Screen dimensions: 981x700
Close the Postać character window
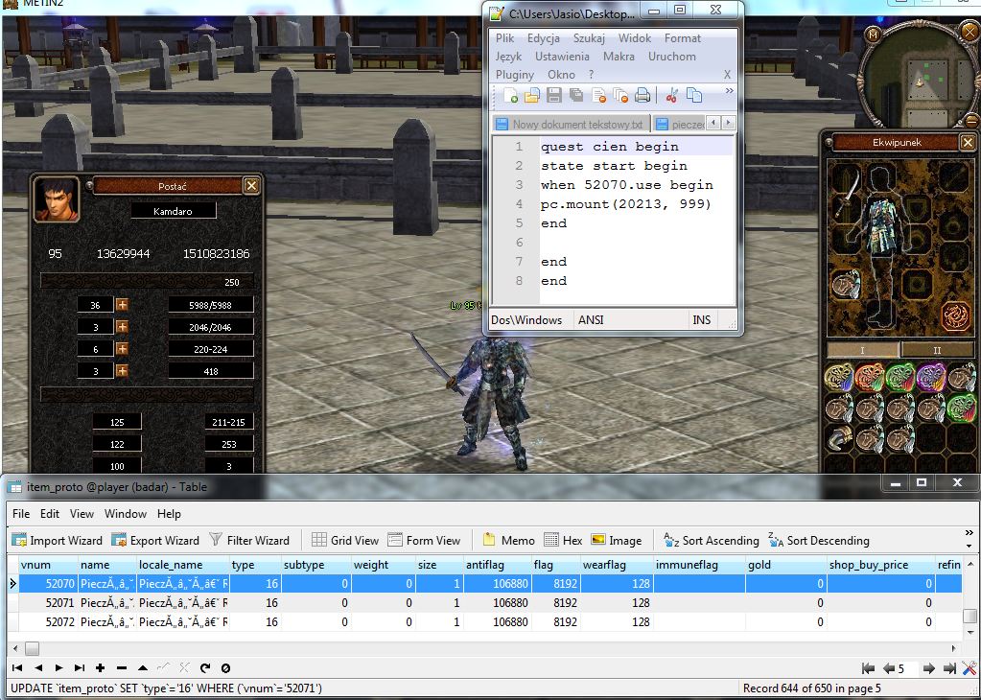click(x=251, y=185)
